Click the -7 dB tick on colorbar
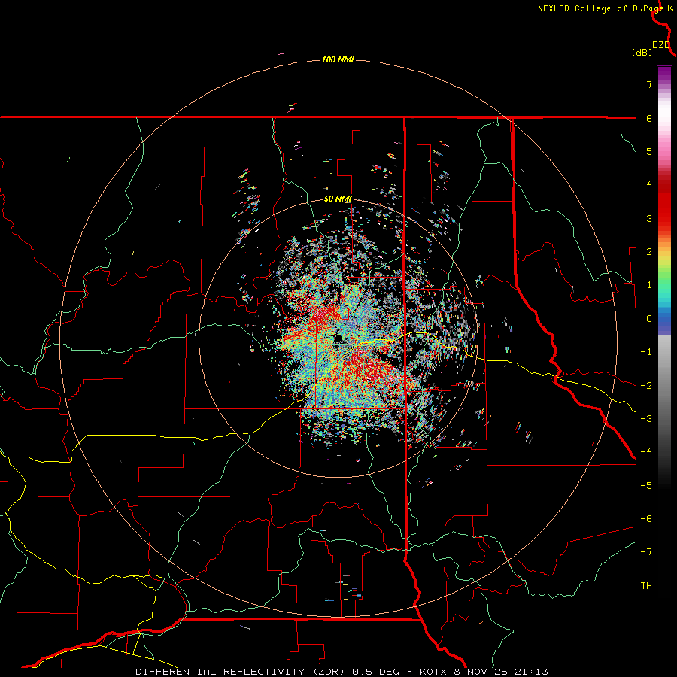 click(x=646, y=552)
